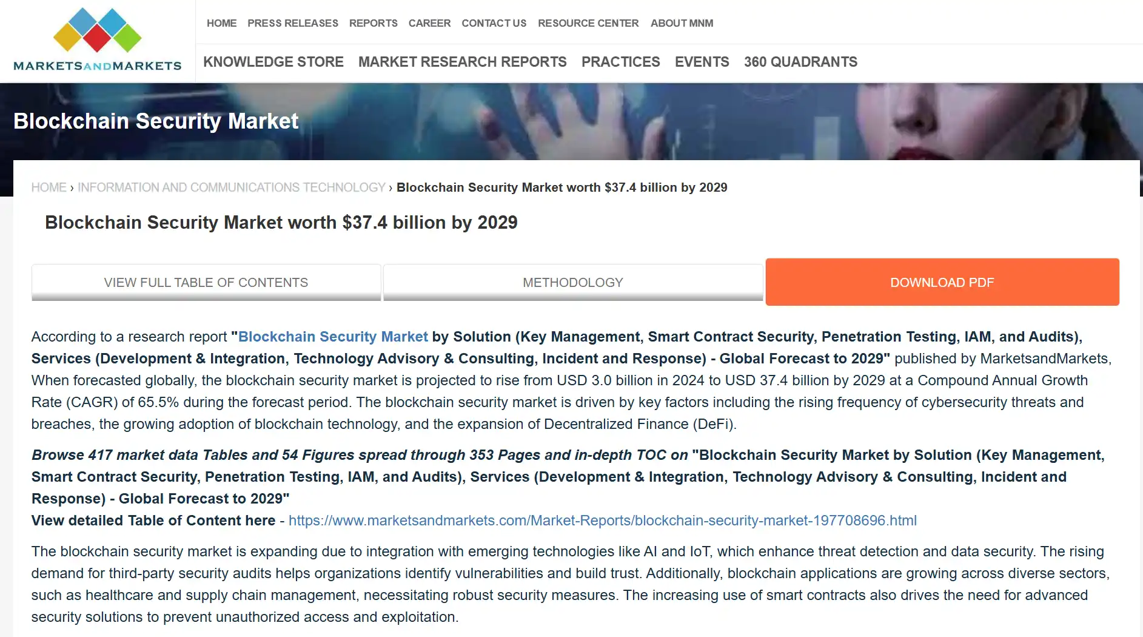Open the RESOURCE CENTER menu item
Image resolution: width=1143 pixels, height=637 pixels.
(588, 23)
